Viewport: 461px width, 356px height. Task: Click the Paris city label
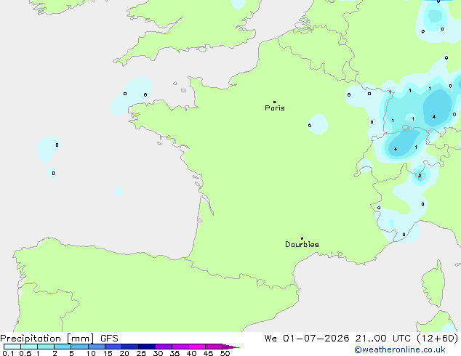click(x=275, y=108)
